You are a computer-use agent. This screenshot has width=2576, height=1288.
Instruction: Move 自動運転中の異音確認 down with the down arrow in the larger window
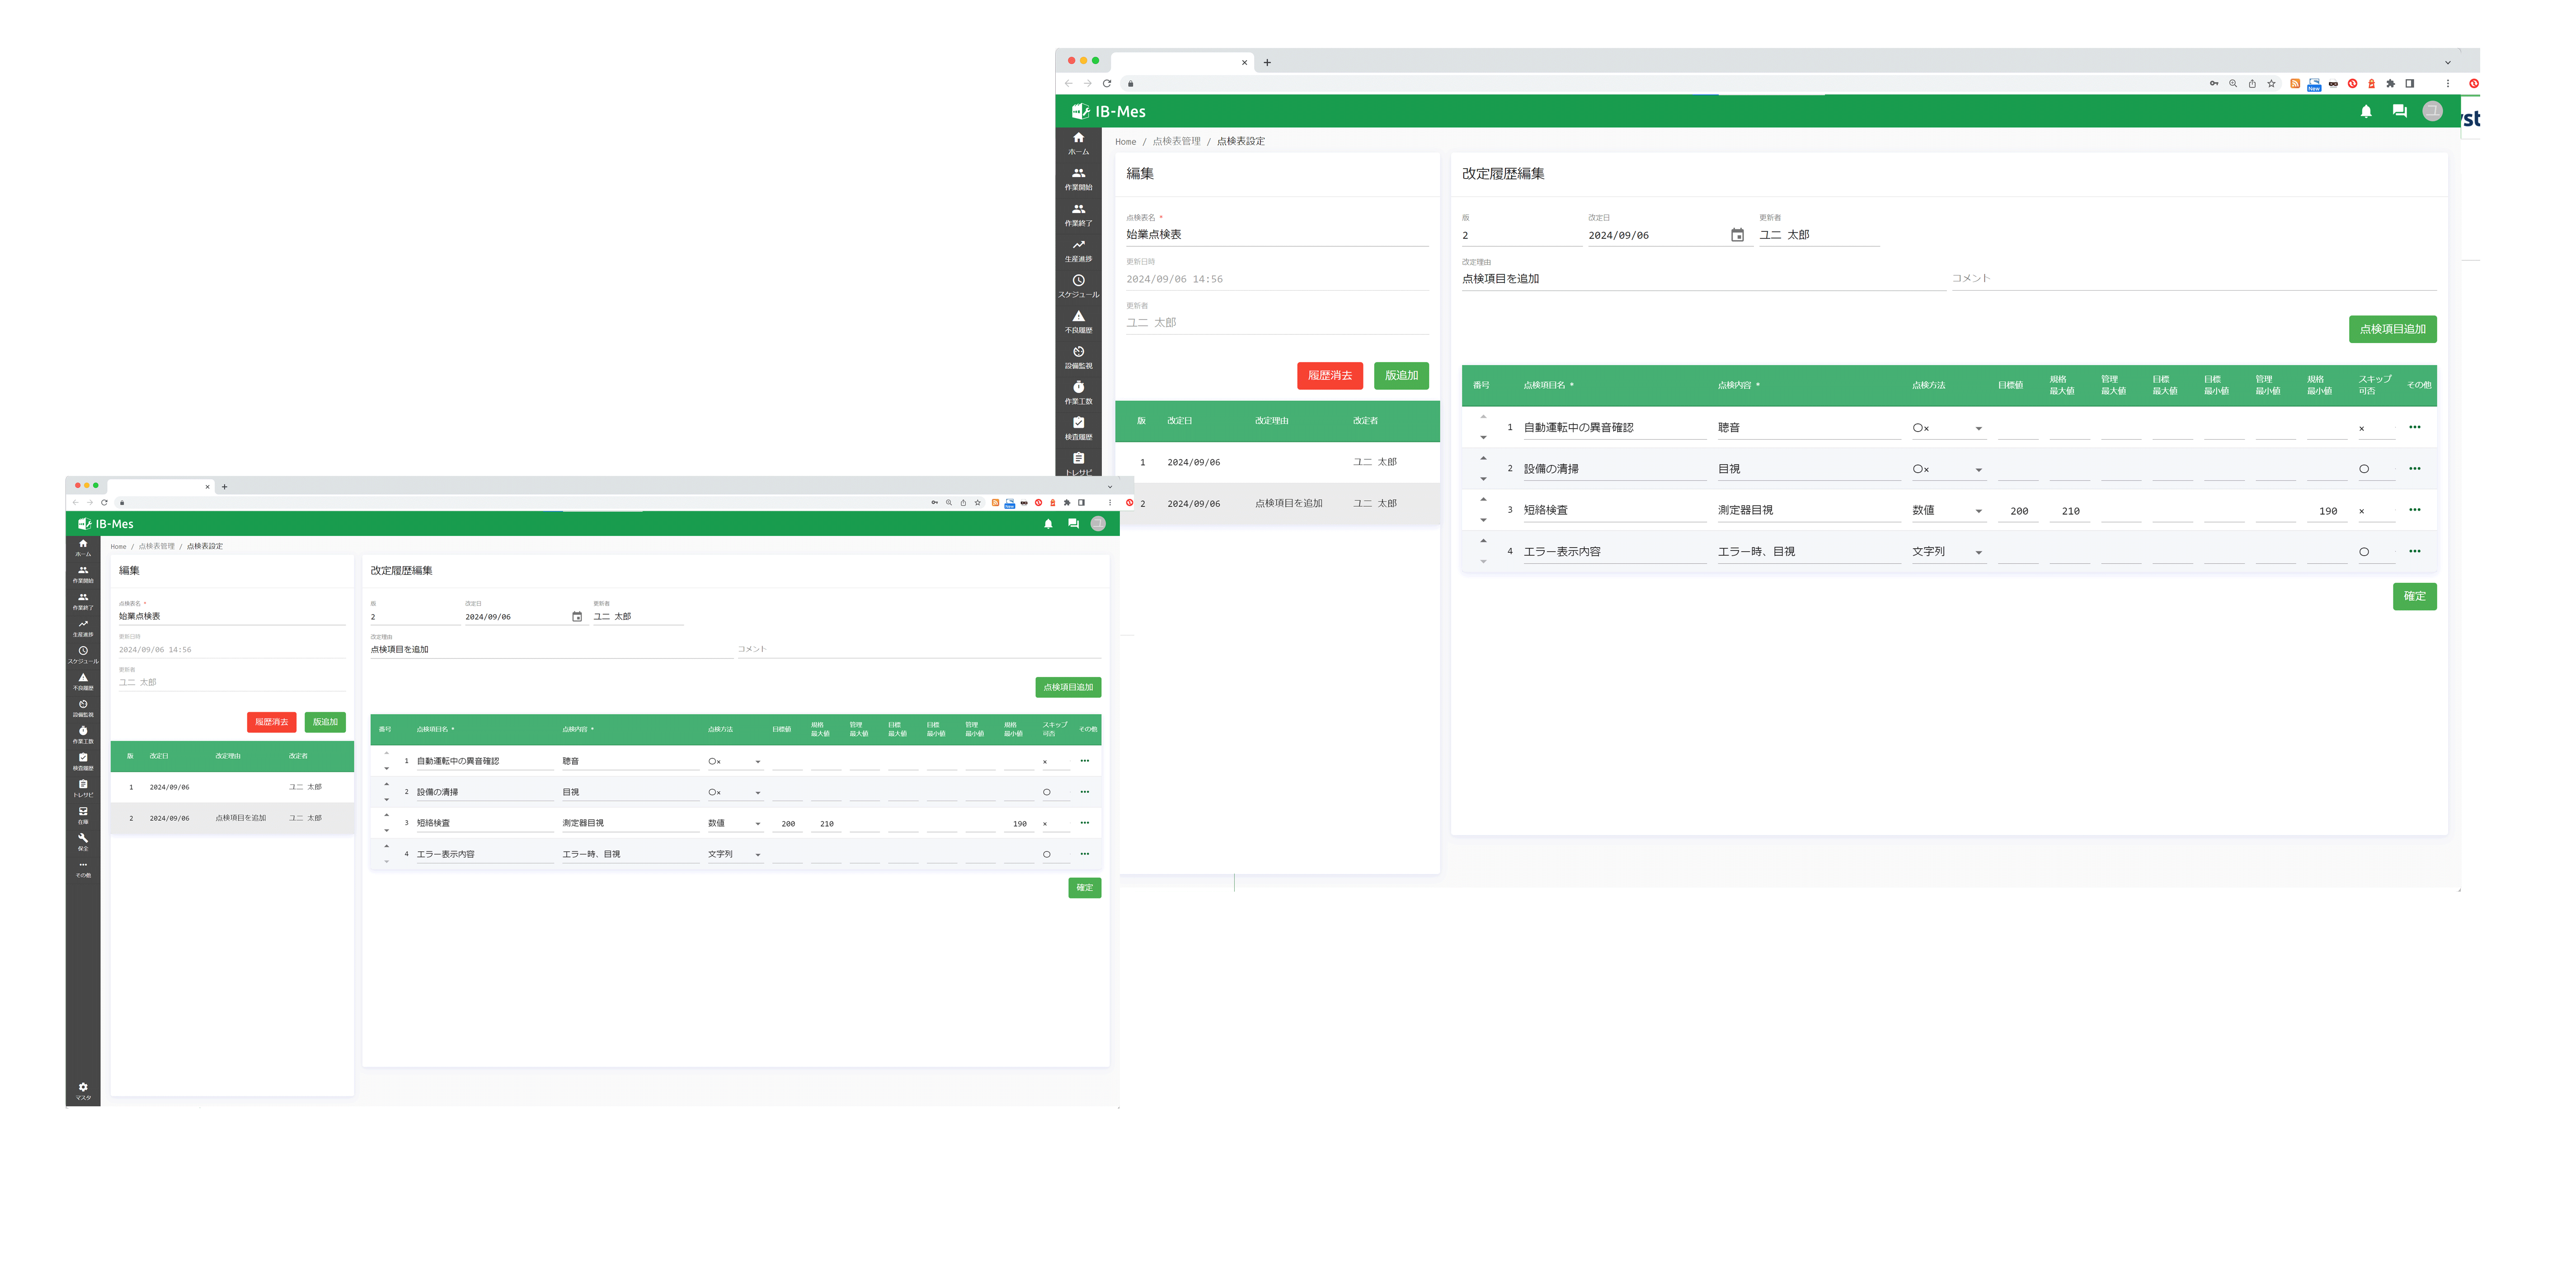coord(1483,437)
